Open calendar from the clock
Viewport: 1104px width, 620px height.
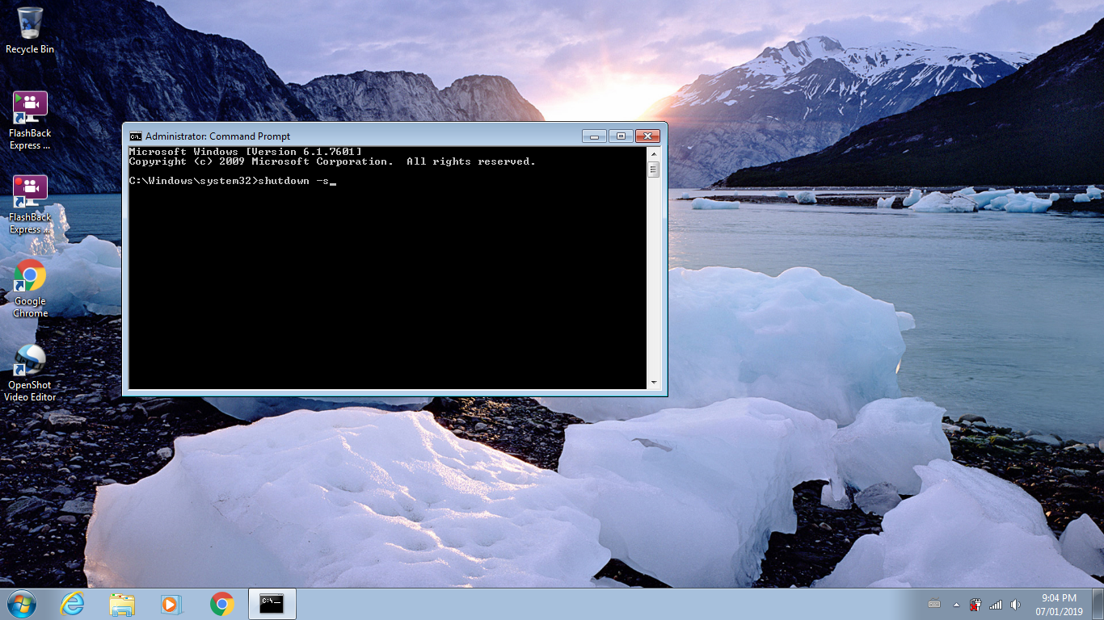(1060, 604)
